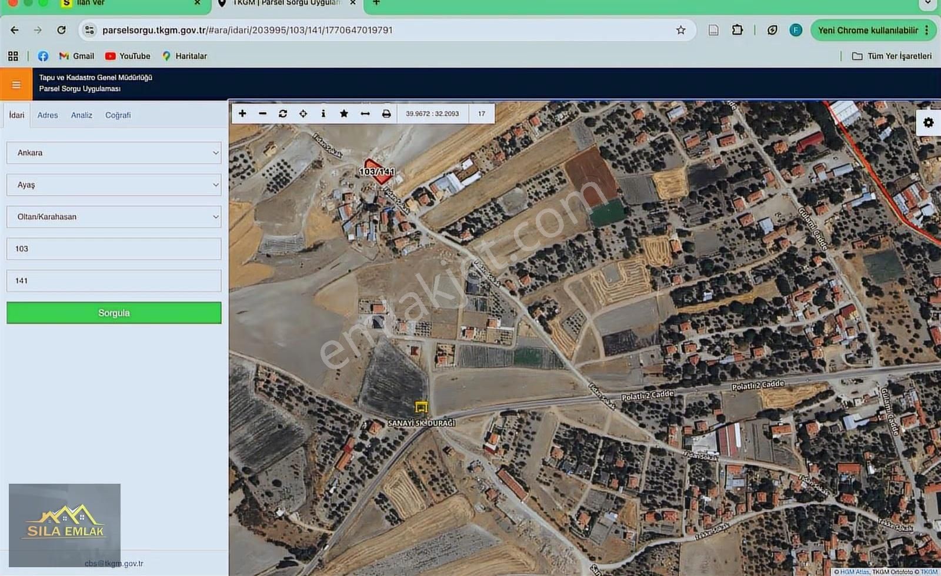The image size is (941, 576).
Task: Click the zoom in plus map tool
Action: click(x=242, y=113)
